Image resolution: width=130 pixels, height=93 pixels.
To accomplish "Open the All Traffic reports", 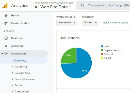I will click(21, 67).
